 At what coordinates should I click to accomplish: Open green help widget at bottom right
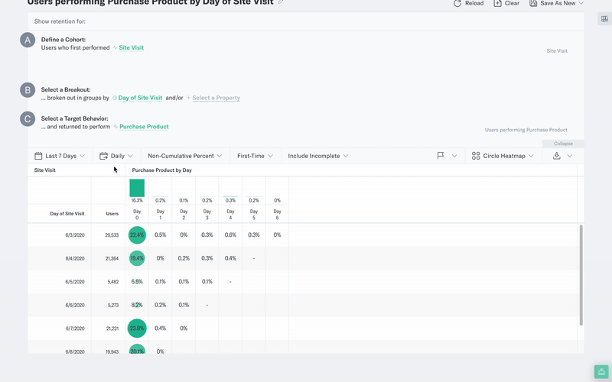(601, 372)
